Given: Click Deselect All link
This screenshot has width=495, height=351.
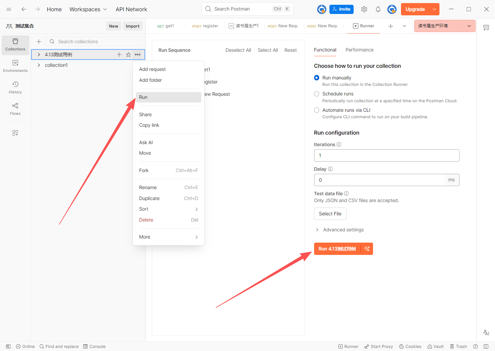Looking at the screenshot, I should coord(238,50).
